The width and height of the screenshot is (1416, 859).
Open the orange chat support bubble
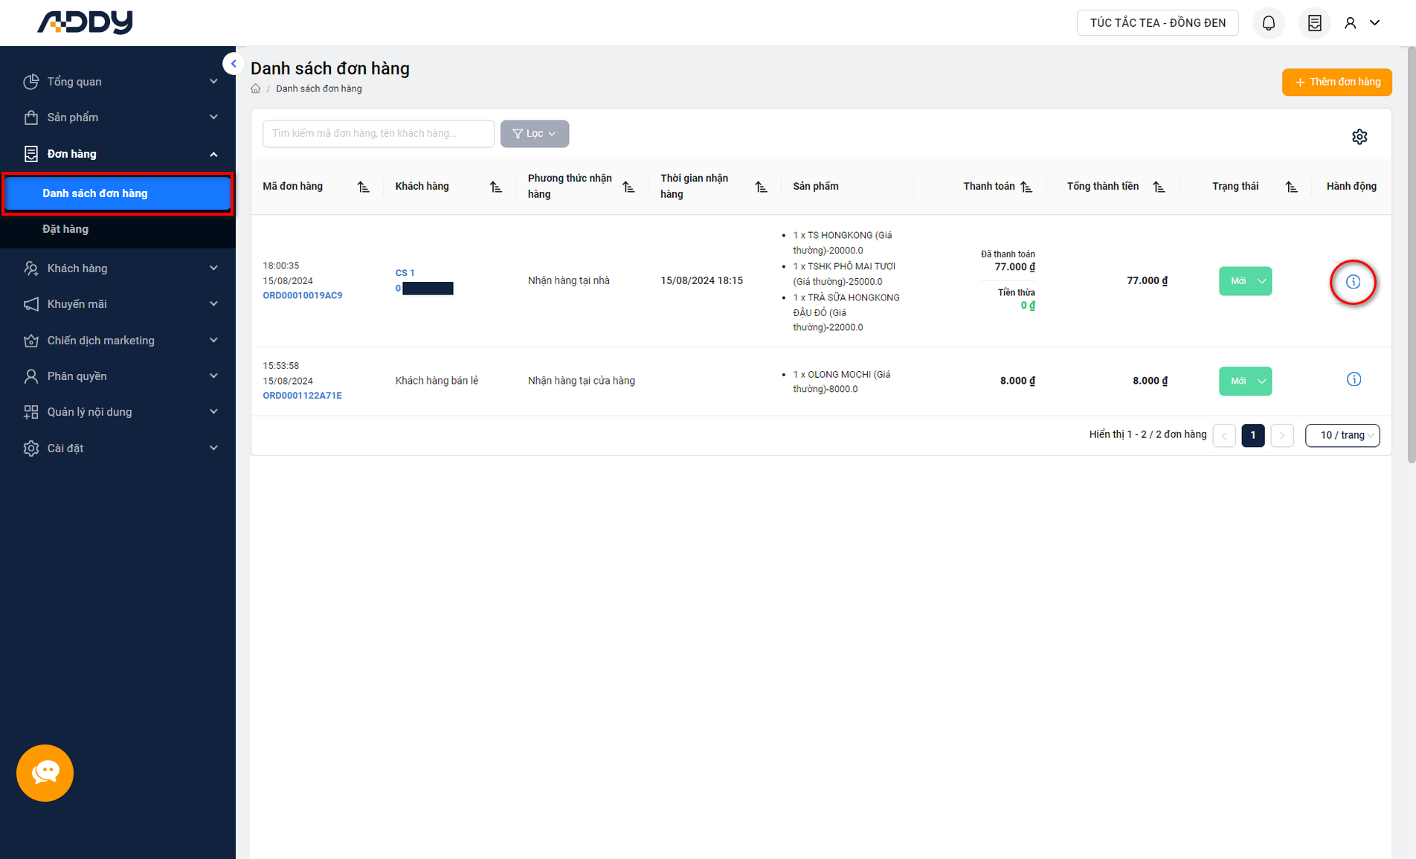tap(45, 773)
